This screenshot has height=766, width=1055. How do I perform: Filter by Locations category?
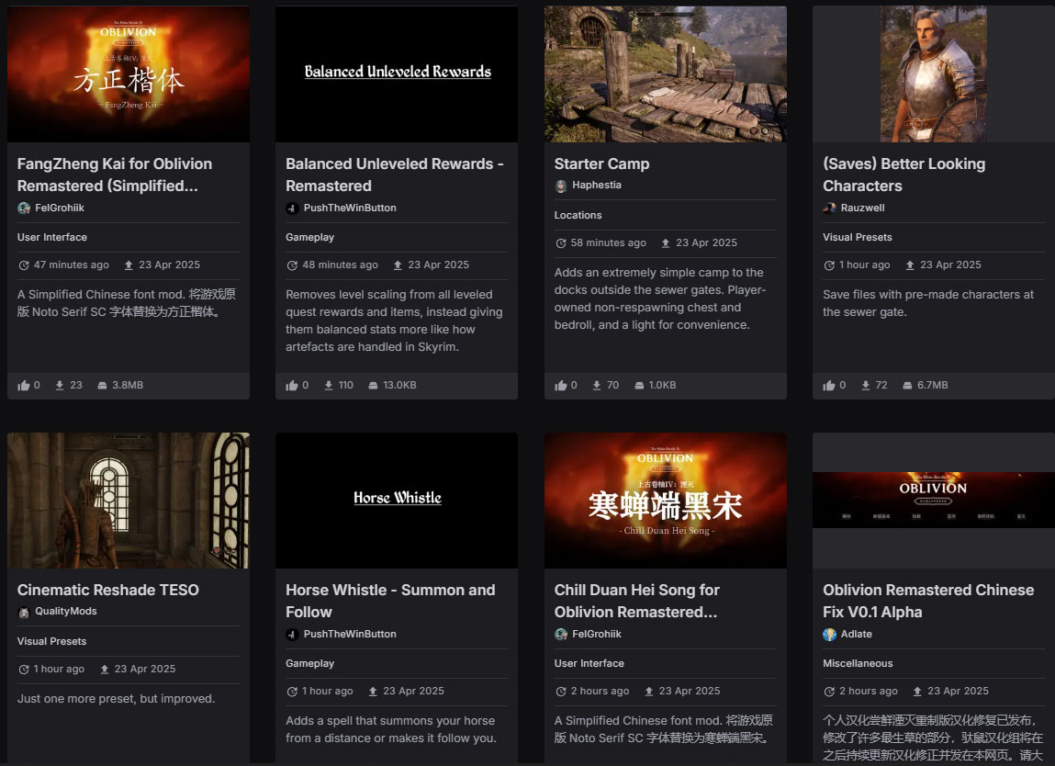(578, 215)
